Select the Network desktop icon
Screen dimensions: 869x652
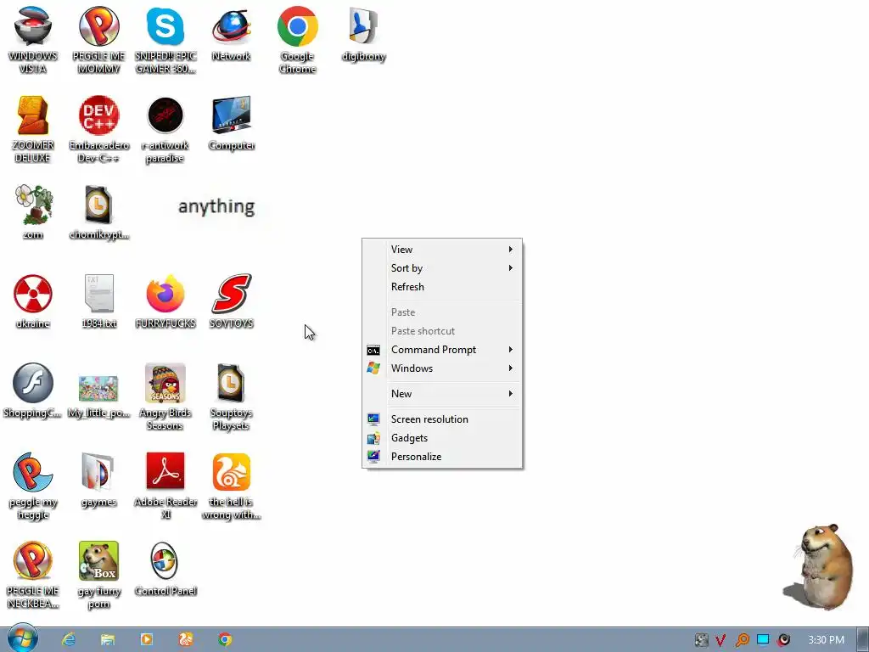(231, 33)
